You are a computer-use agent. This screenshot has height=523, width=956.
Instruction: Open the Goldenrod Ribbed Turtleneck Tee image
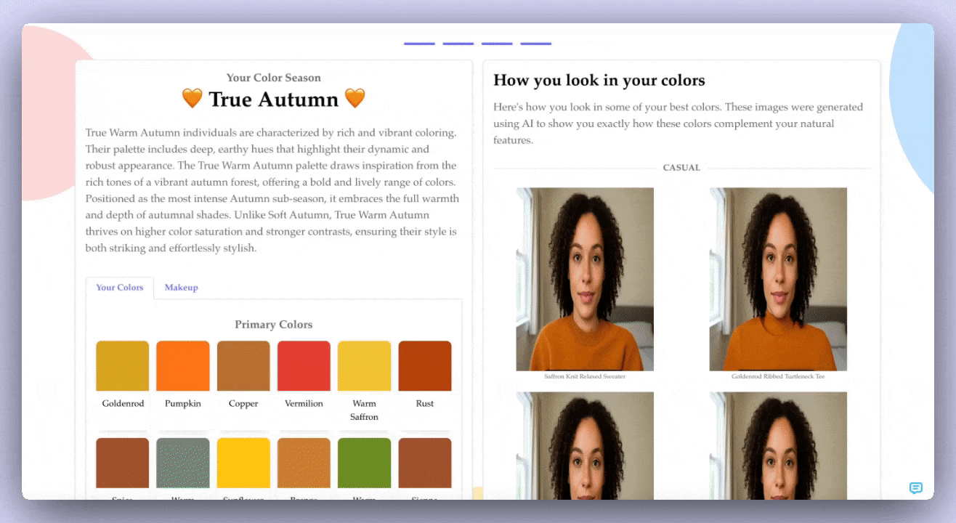[778, 279]
